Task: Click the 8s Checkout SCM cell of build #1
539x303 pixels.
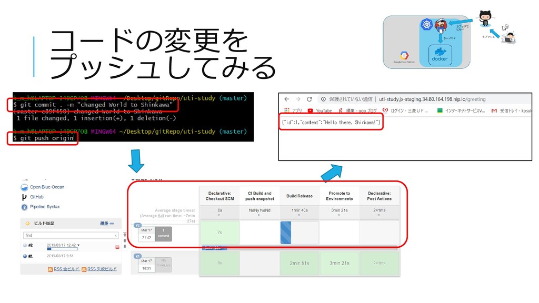Action: (x=219, y=263)
